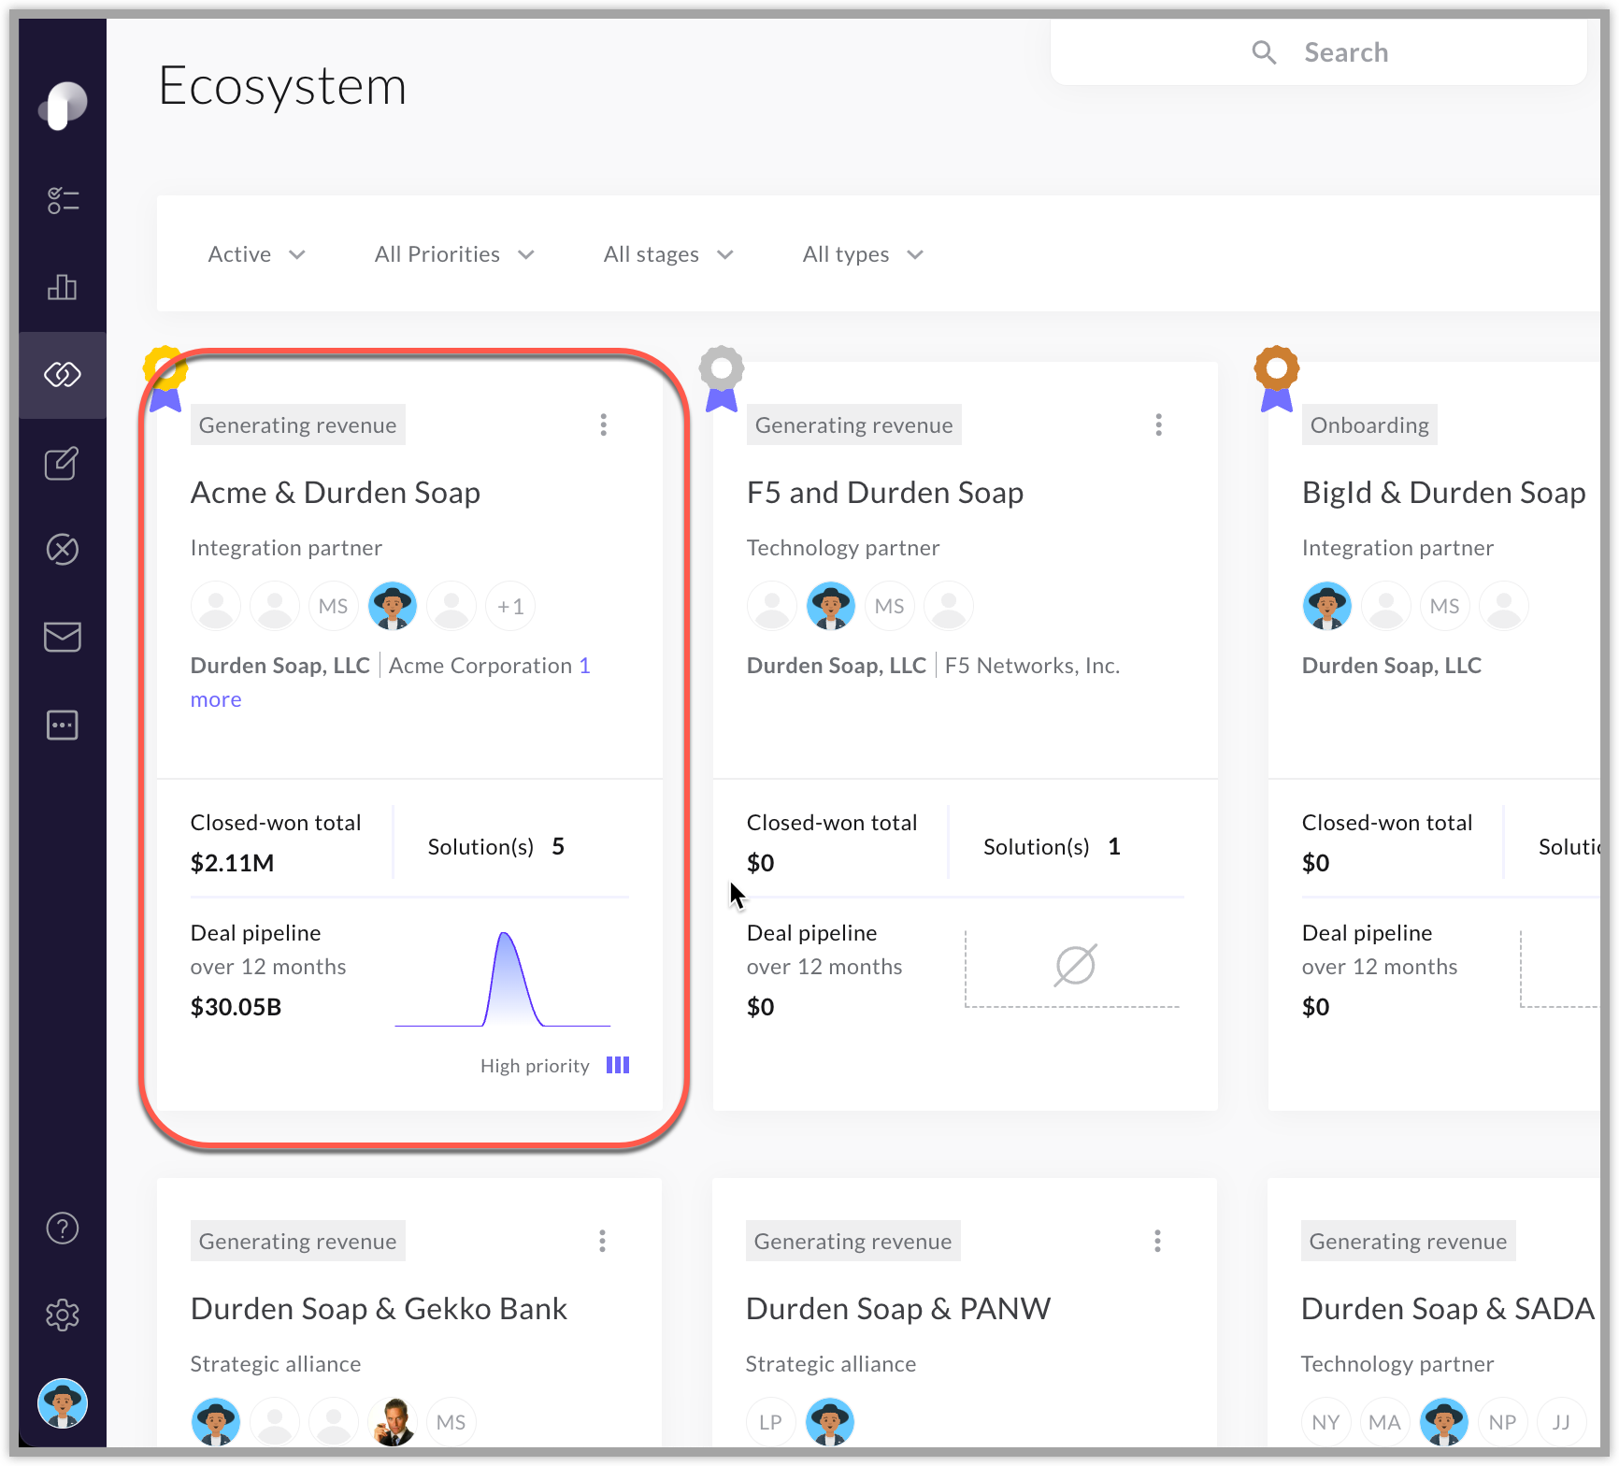Click Generating revenue tag on SADA card
The height and width of the screenshot is (1466, 1619).
pyautogui.click(x=1409, y=1241)
